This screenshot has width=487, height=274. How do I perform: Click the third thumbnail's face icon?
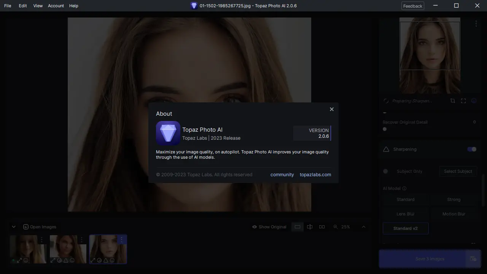(112, 260)
